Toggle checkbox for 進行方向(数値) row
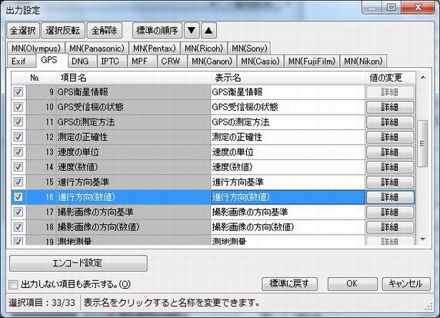 [18, 197]
